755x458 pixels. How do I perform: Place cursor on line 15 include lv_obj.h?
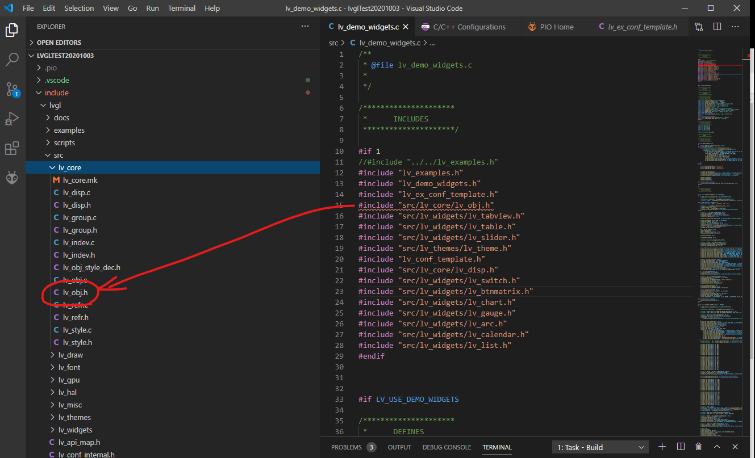(x=426, y=205)
